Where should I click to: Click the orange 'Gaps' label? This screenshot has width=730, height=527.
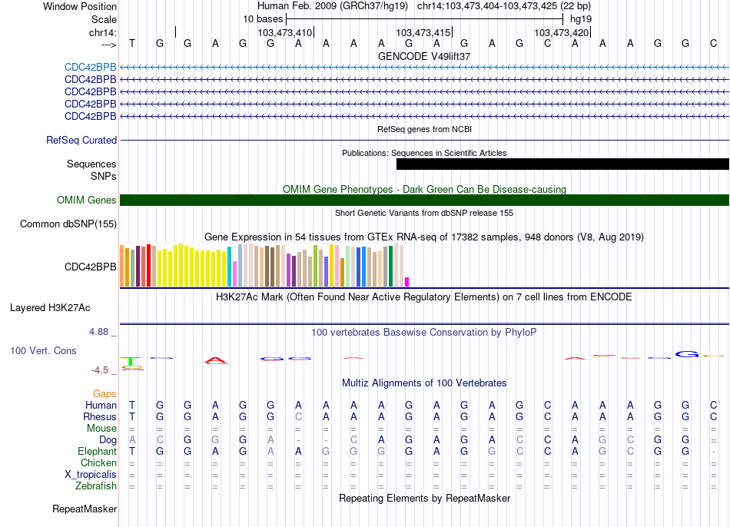tap(105, 394)
